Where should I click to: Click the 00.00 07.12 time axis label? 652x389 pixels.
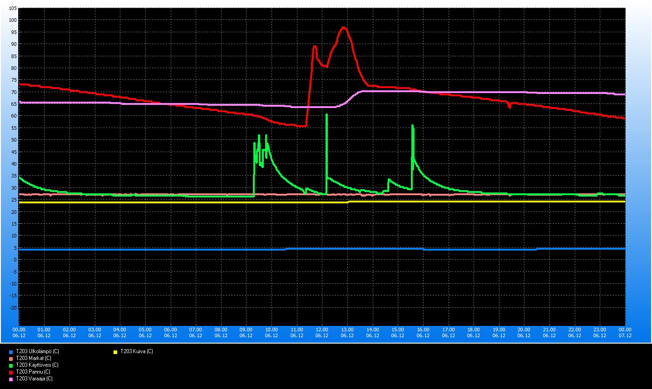click(x=625, y=332)
